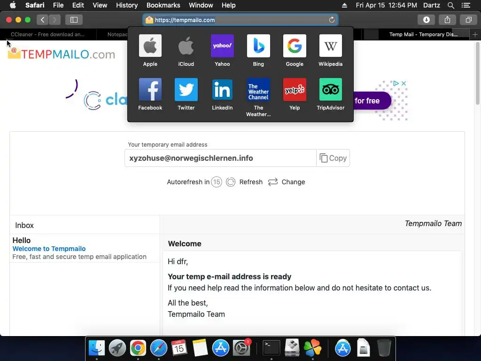Open System Preferences from the Dock
This screenshot has width=481, height=361.
coord(241,348)
